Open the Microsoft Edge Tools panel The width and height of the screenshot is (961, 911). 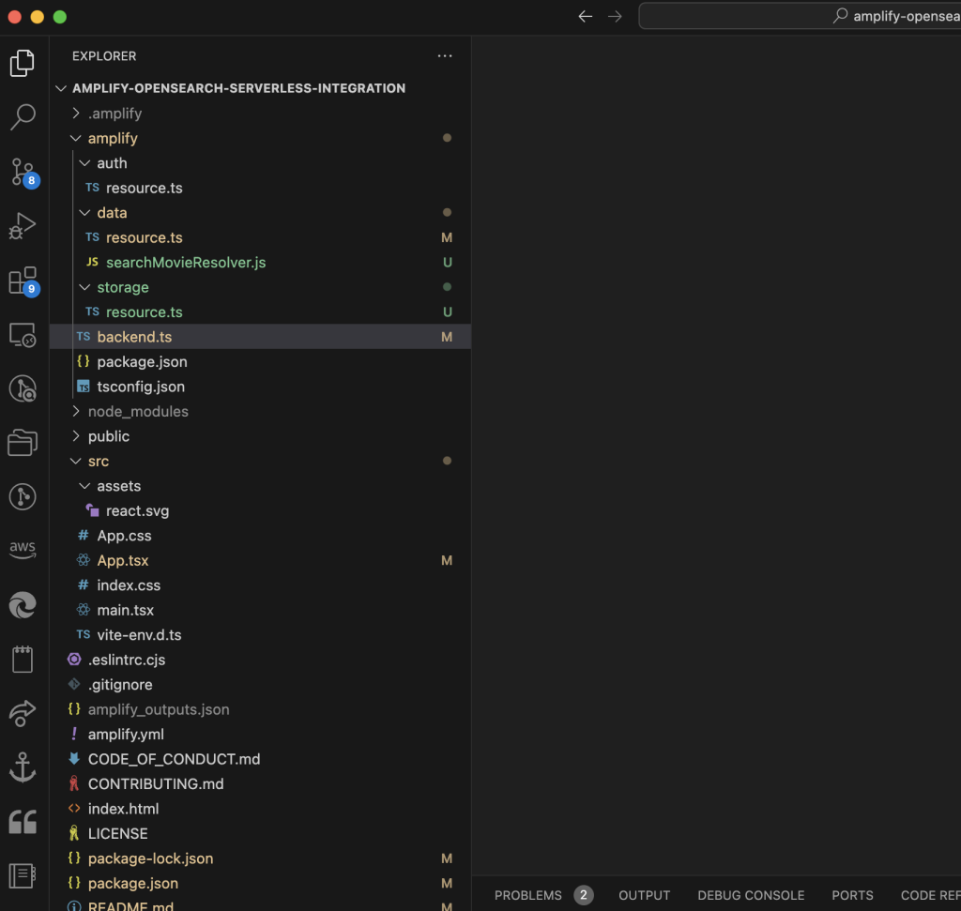tap(23, 605)
